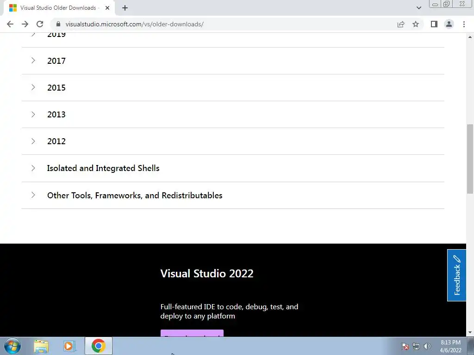Click Other Tools, Frameworks, and Redistributables label
Image resolution: width=474 pixels, height=355 pixels.
click(135, 196)
